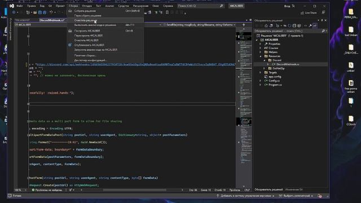Choose Пакетная сборка menu entry

coord(105,55)
